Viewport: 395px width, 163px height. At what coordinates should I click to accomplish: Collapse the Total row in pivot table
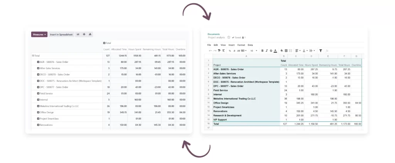click(33, 56)
